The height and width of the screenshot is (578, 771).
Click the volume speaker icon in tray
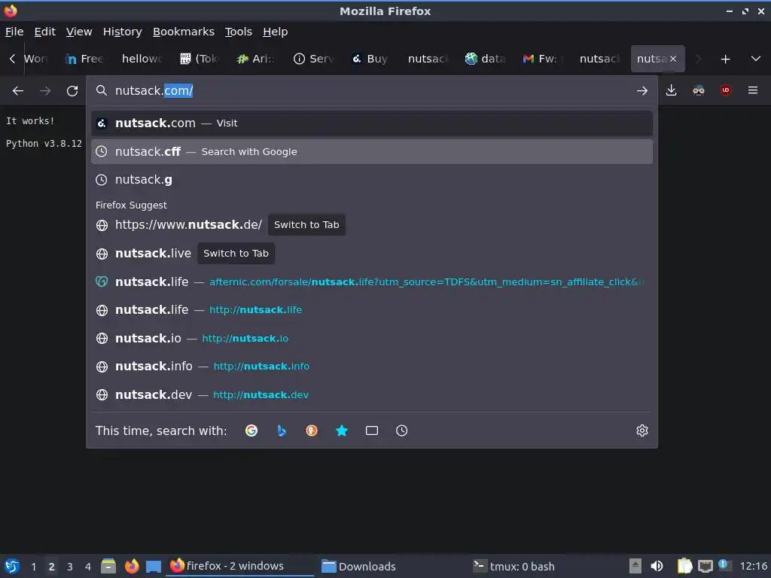coord(657,566)
